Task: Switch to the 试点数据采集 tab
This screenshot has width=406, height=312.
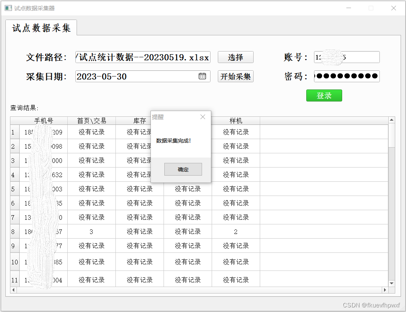Action: [41, 28]
